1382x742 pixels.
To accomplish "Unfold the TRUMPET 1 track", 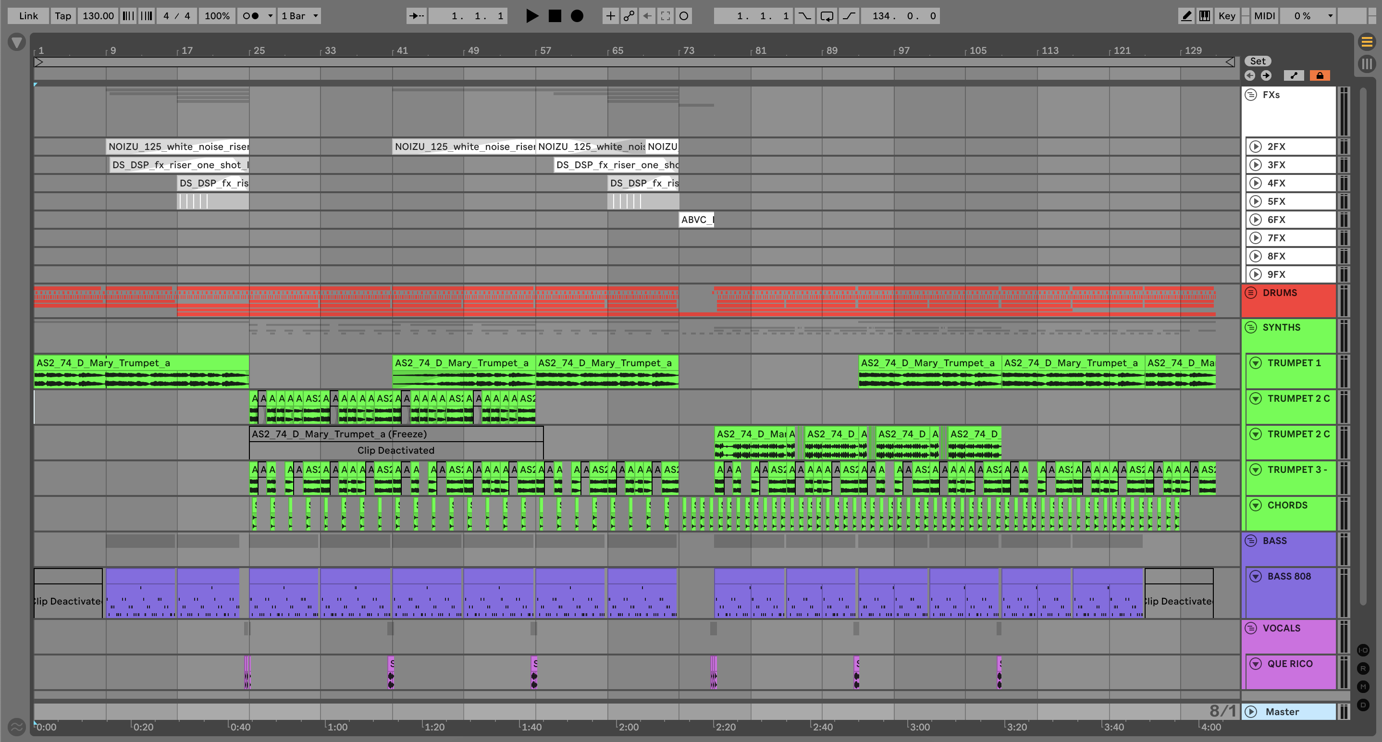I will coord(1256,363).
